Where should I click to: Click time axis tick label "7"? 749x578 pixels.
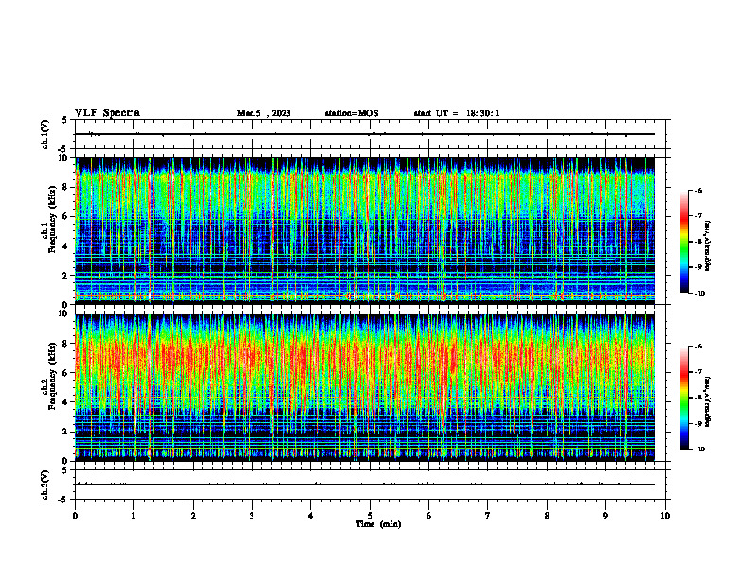click(488, 516)
